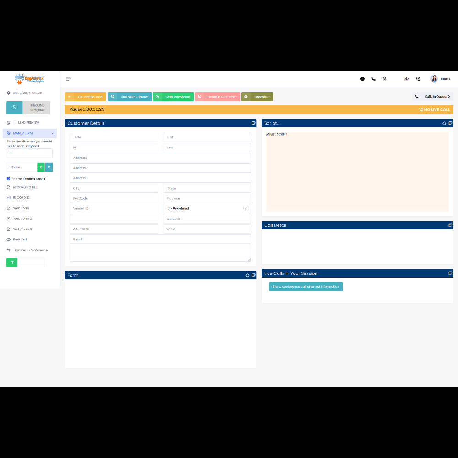Click the green manual dial call button
The width and height of the screenshot is (458, 458).
[x=41, y=167]
